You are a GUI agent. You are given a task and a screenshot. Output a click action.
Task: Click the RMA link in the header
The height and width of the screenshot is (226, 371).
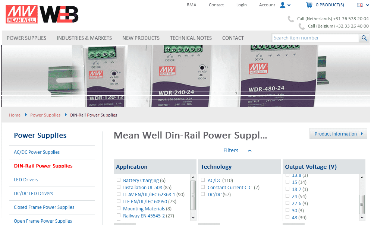coord(191,5)
